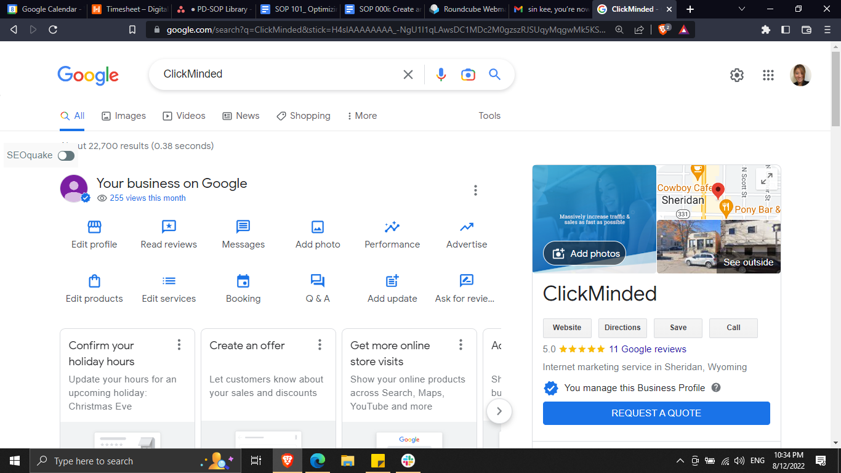Open options menu for Your business on Google
This screenshot has height=473, width=841.
tap(475, 190)
